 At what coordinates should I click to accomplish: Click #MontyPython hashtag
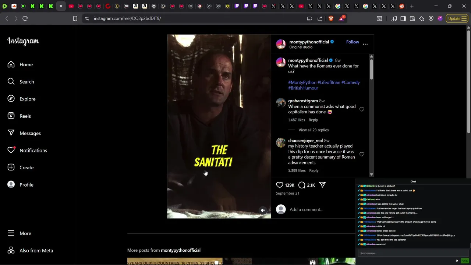coord(302,82)
